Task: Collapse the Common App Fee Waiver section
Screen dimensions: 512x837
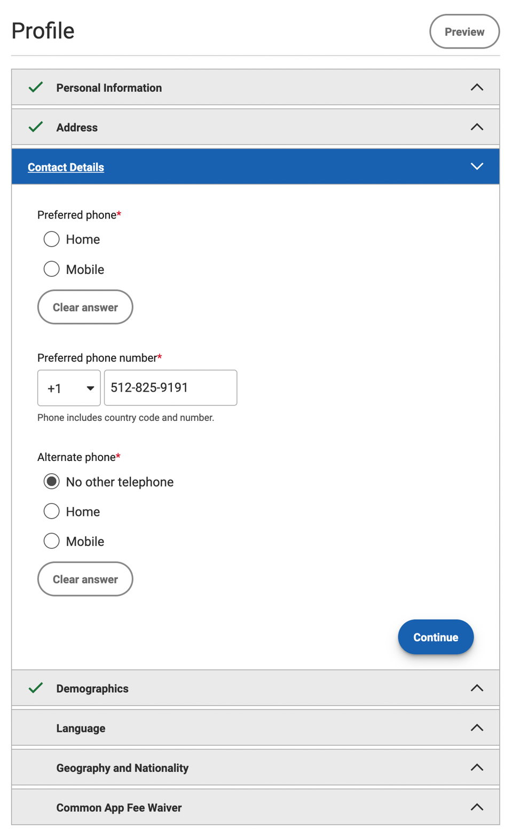Action: pyautogui.click(x=477, y=807)
